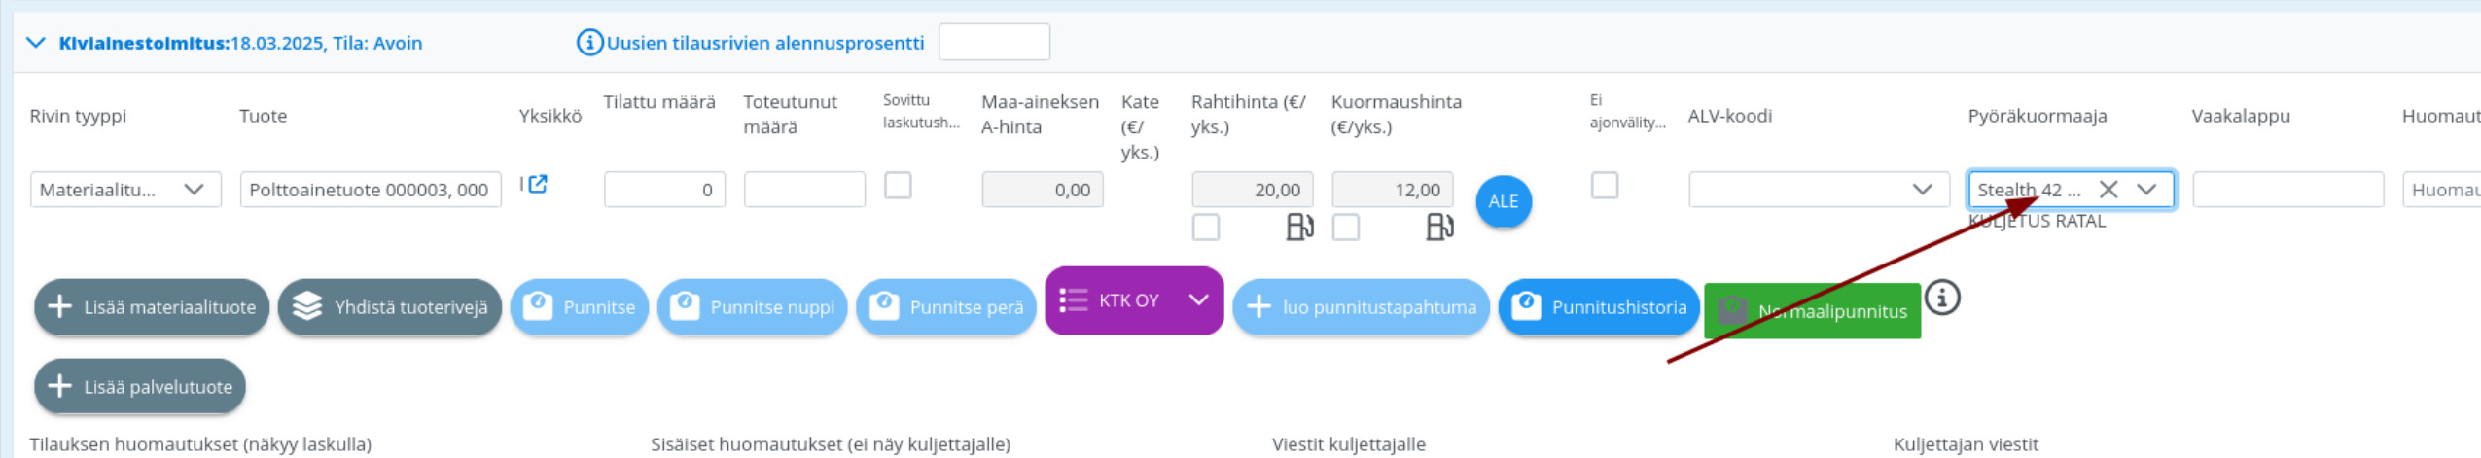Toggle the Ei ajonvälitystä checkbox

(x=1605, y=185)
